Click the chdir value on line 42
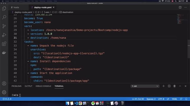Screen dimensions: 190x106 tap(66, 81)
